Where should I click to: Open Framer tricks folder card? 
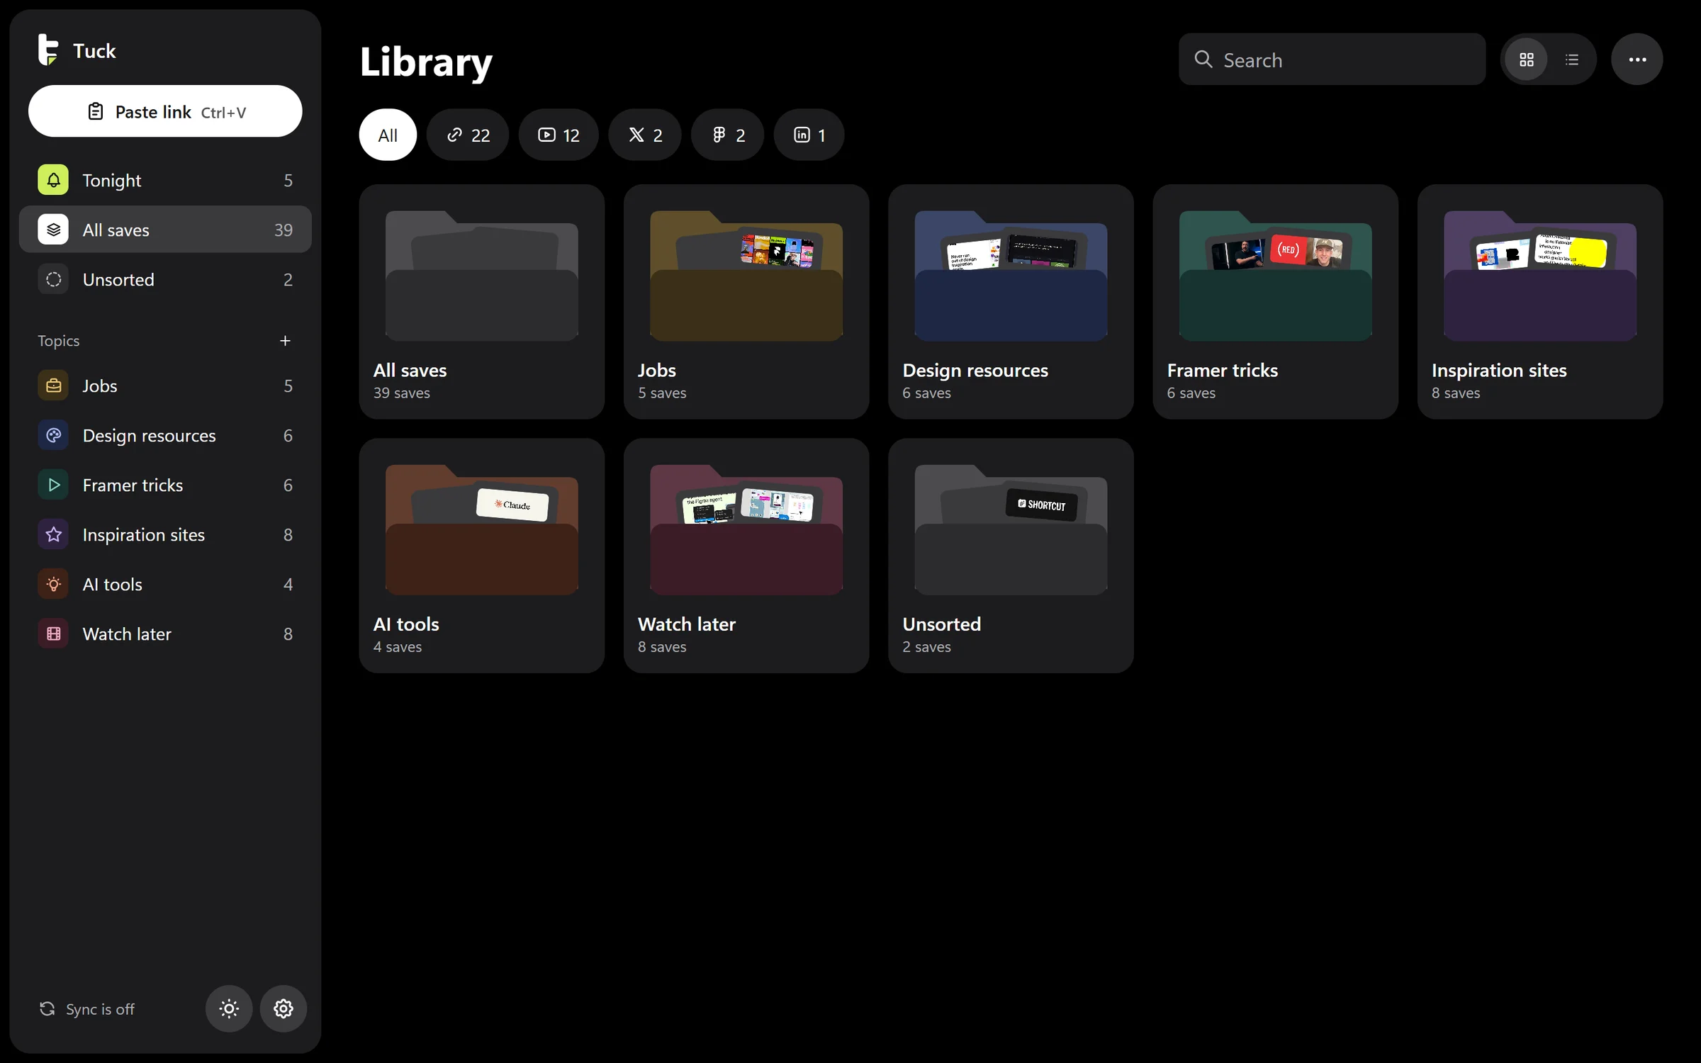[1276, 302]
